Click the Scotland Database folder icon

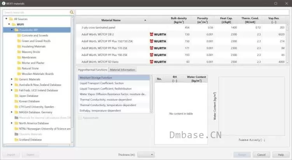tap(16, 140)
